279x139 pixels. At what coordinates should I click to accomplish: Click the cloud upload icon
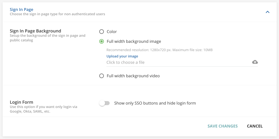[x=255, y=62]
